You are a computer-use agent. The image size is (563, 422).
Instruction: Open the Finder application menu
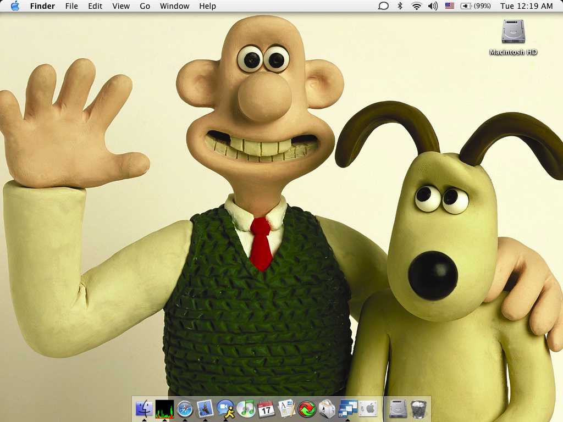[42, 6]
